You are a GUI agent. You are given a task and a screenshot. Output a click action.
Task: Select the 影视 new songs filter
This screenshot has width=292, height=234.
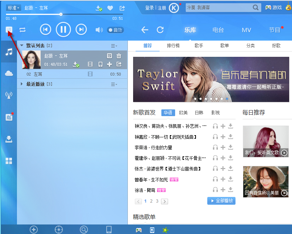[x=215, y=113]
